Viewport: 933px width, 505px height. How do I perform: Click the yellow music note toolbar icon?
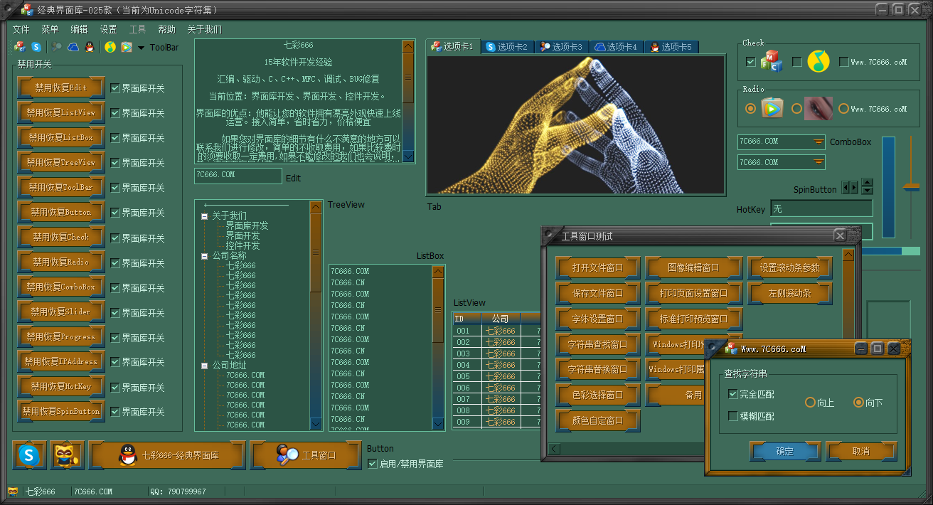(110, 47)
